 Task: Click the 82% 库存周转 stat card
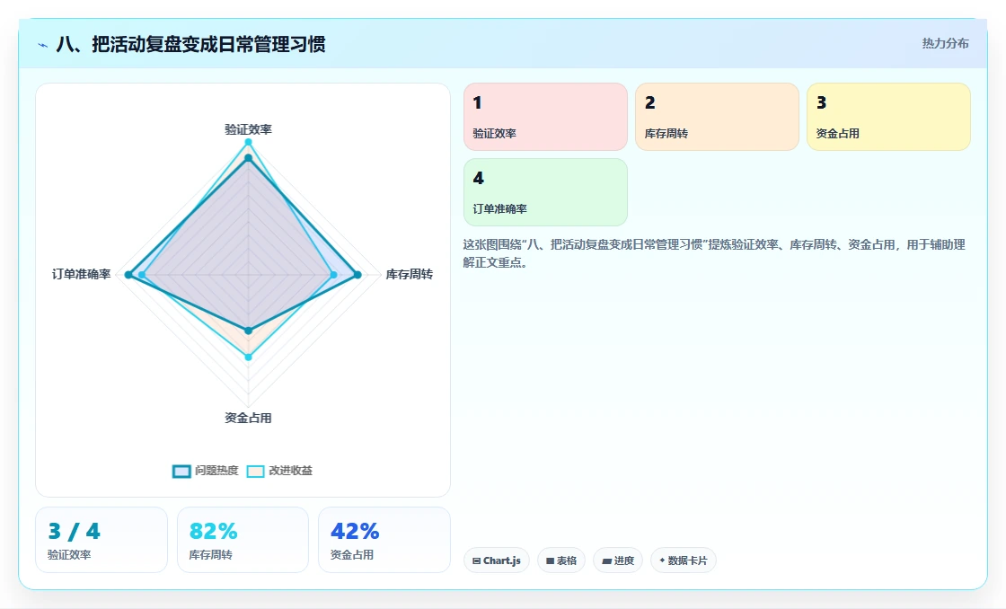[x=243, y=540]
